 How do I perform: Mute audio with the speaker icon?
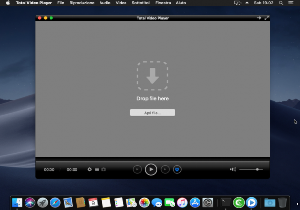pos(233,169)
